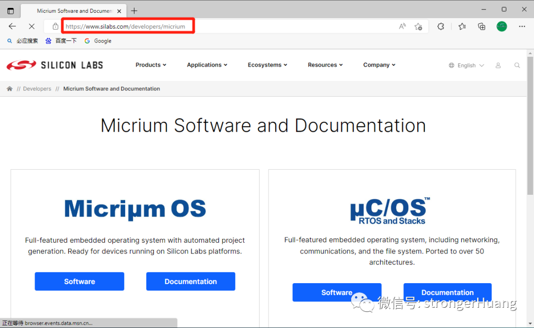Click the user account icon

coord(498,65)
